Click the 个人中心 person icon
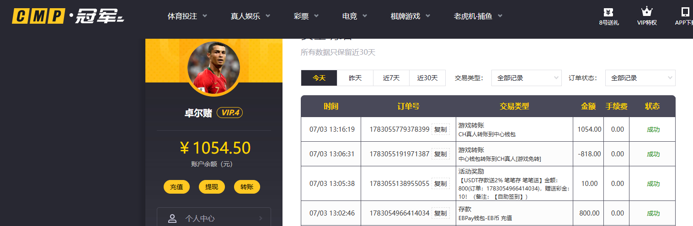Screen dimensions: 693x226 pyautogui.click(x=172, y=218)
